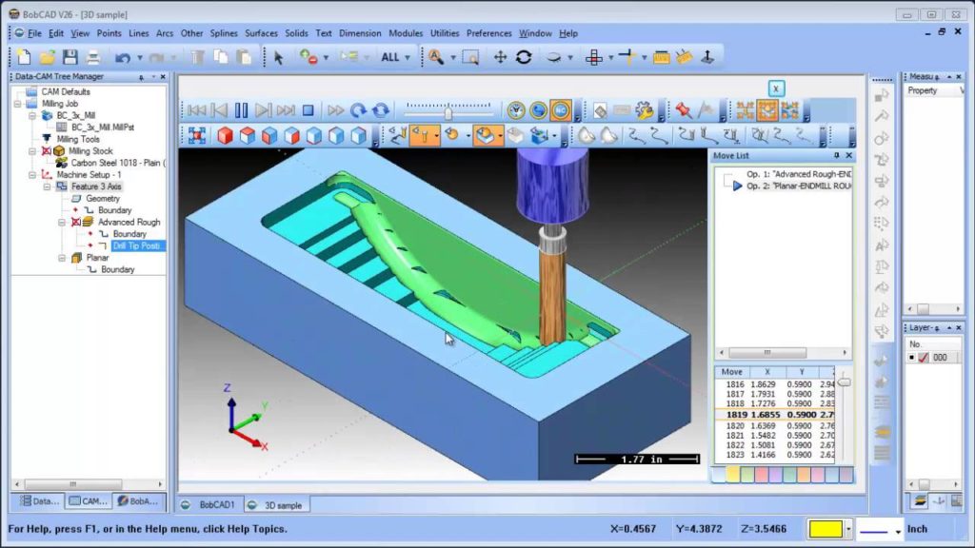Toggle the tool display button
Screen dimensions: 975x548
point(424,135)
